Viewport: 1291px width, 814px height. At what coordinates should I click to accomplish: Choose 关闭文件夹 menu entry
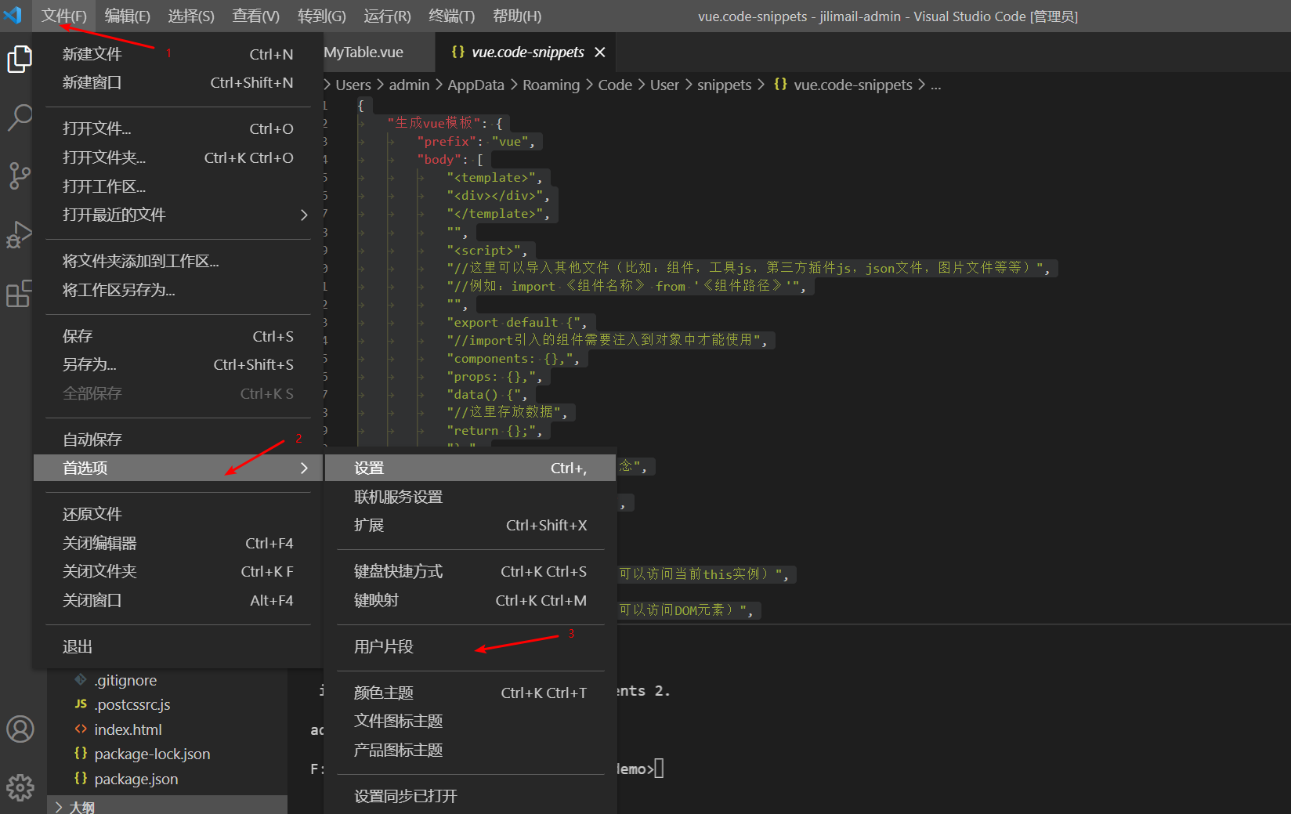pos(179,571)
